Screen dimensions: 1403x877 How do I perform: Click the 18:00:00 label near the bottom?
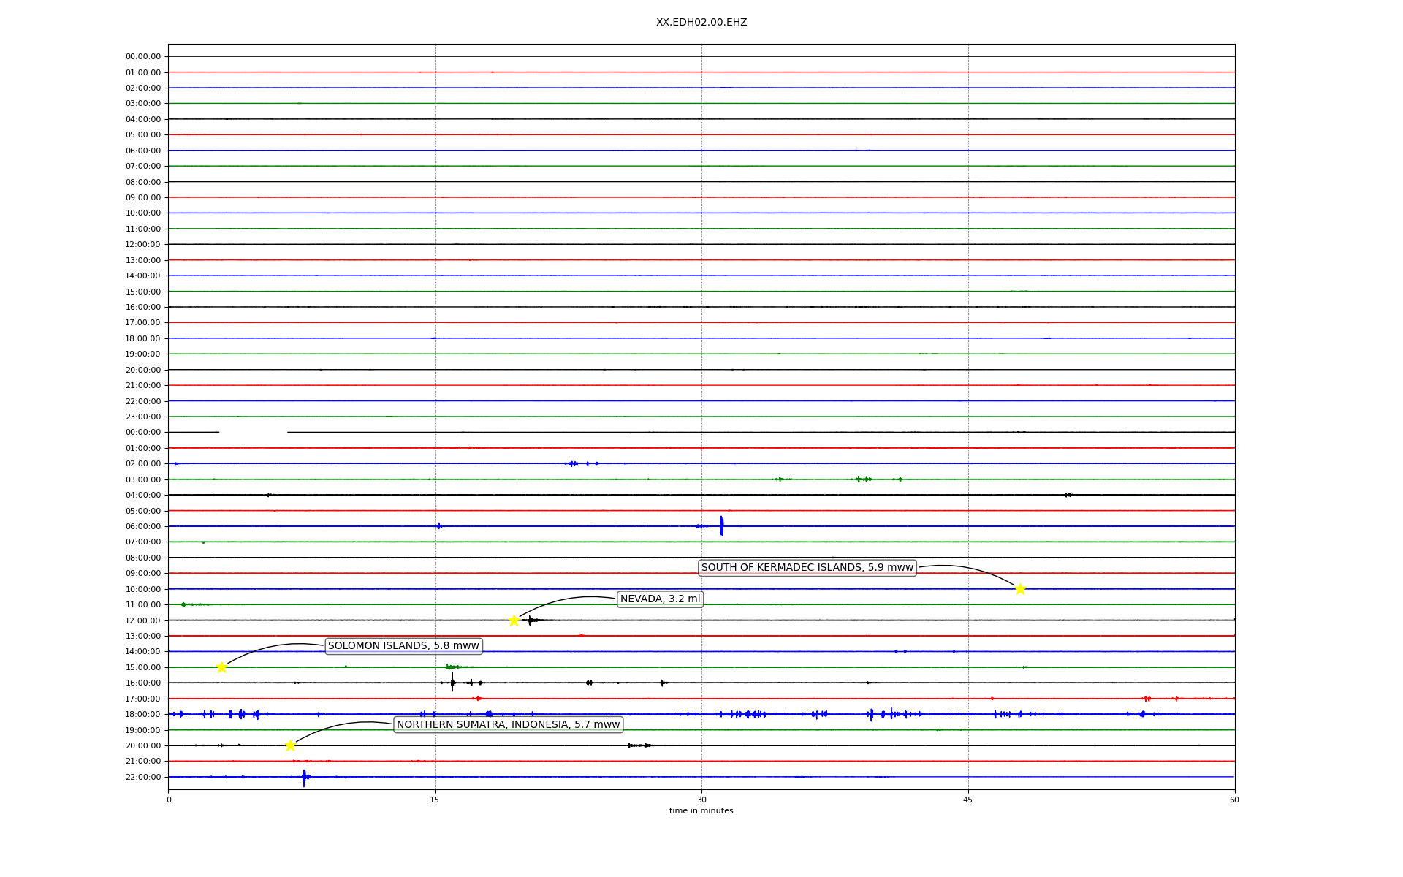point(142,715)
